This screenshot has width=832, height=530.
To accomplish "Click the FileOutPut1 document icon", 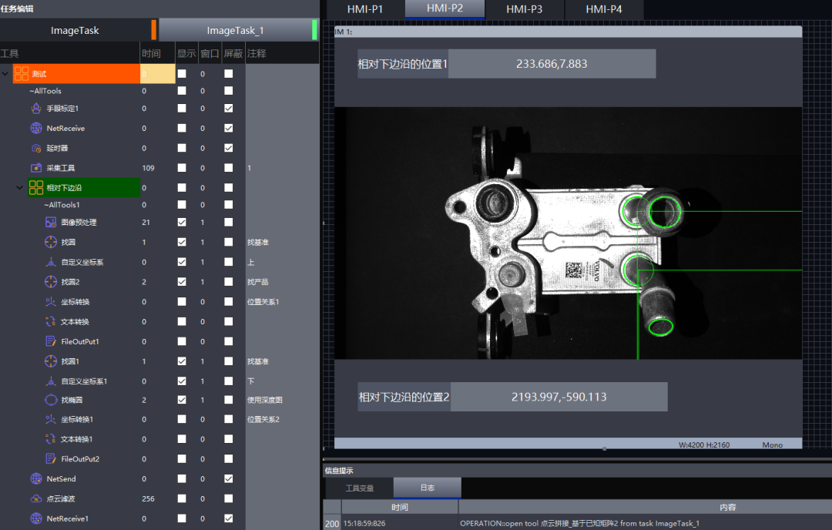I will (50, 341).
